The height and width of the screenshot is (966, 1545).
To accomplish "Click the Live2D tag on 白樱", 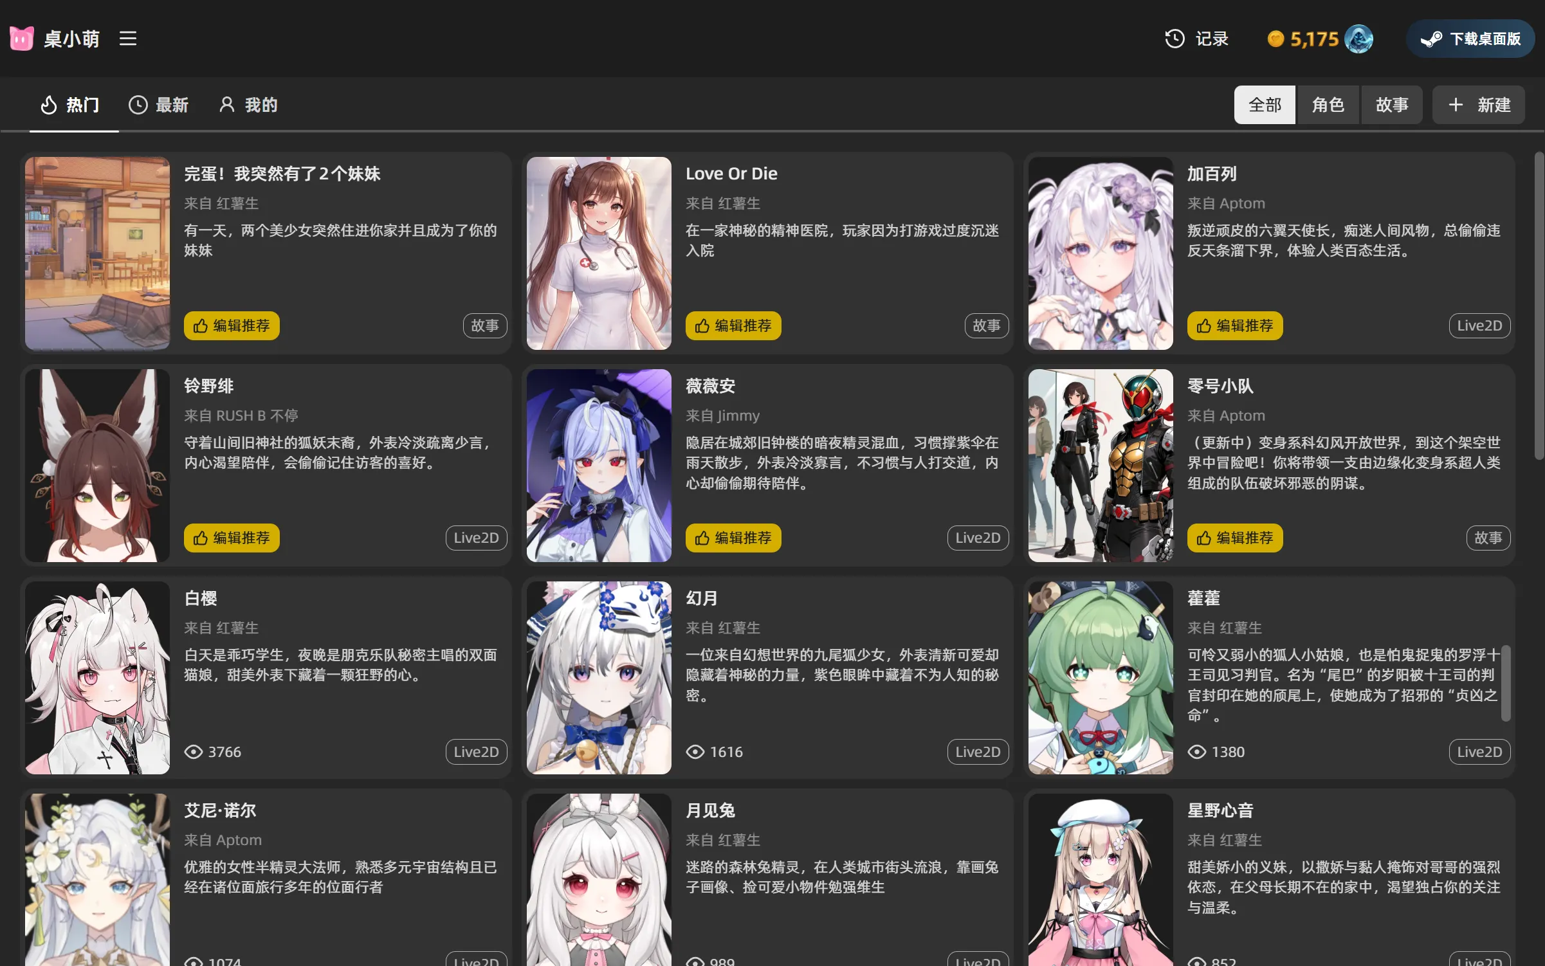I will pyautogui.click(x=476, y=752).
